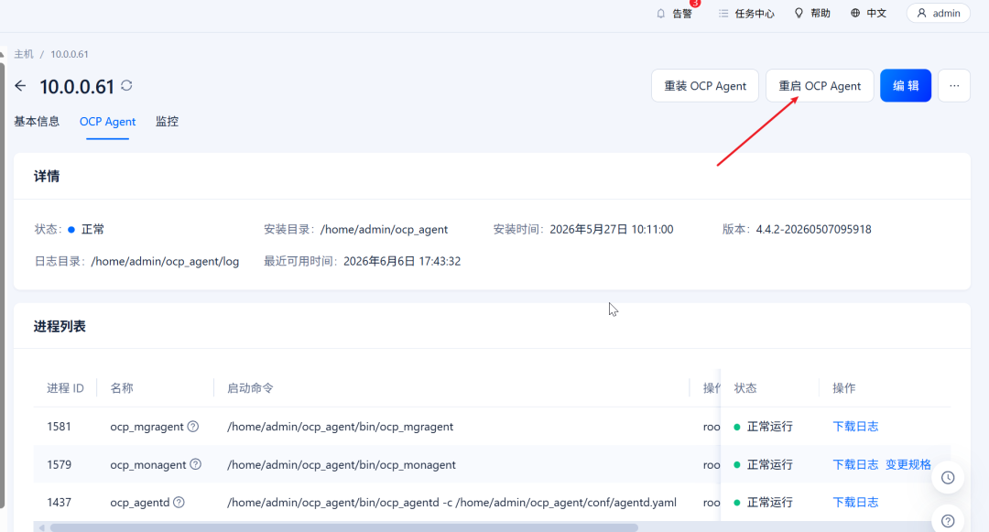Click the last available time 17:43:32 value
989x532 pixels.
pyautogui.click(x=402, y=261)
